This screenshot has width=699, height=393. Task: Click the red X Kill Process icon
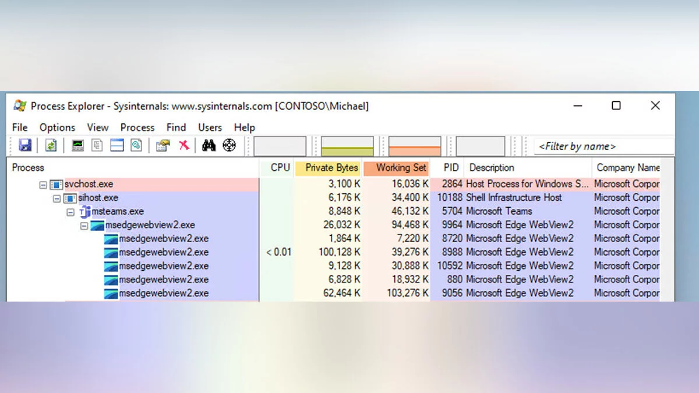pyautogui.click(x=184, y=146)
